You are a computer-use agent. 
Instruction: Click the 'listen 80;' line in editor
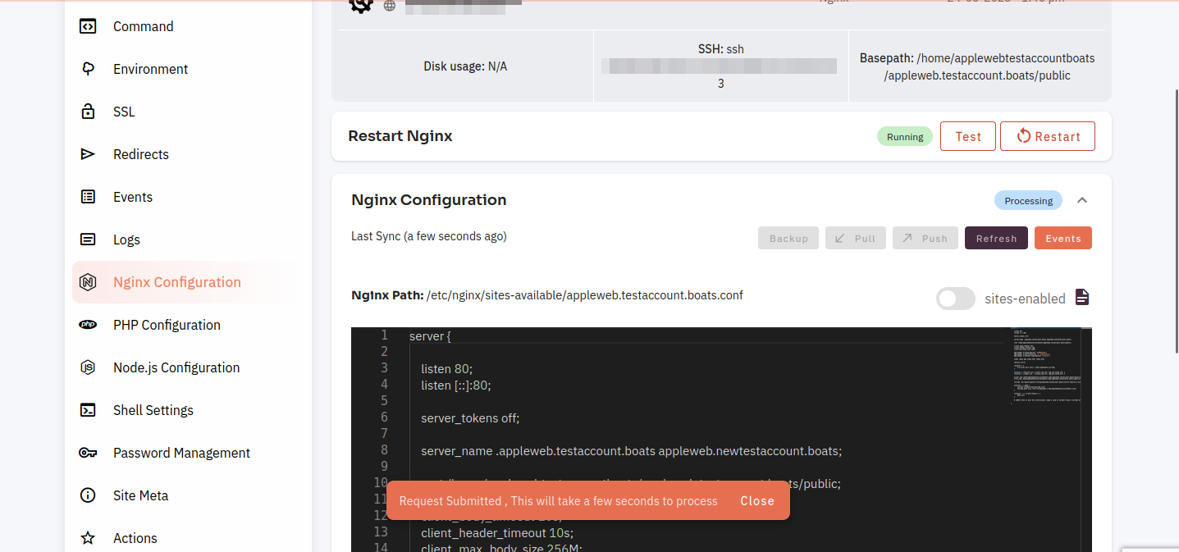447,369
